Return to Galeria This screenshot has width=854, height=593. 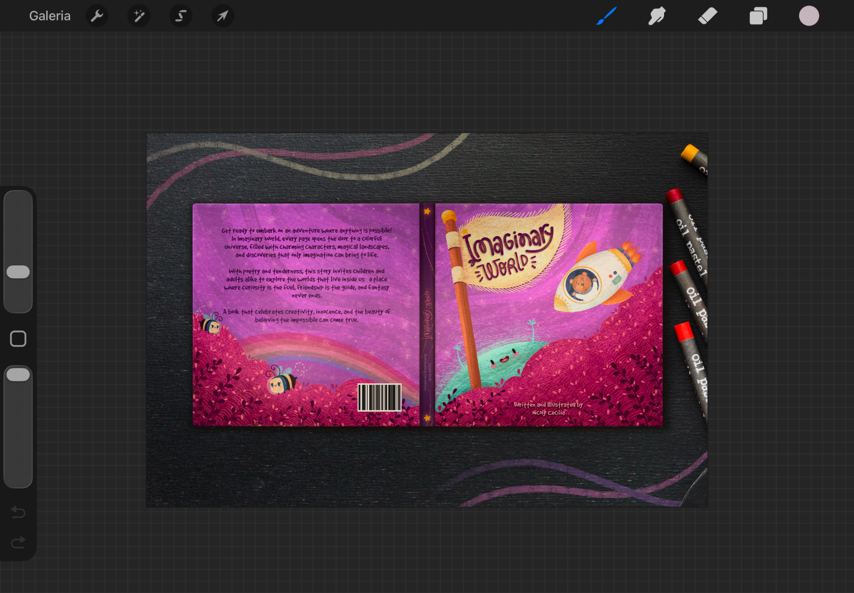50,16
